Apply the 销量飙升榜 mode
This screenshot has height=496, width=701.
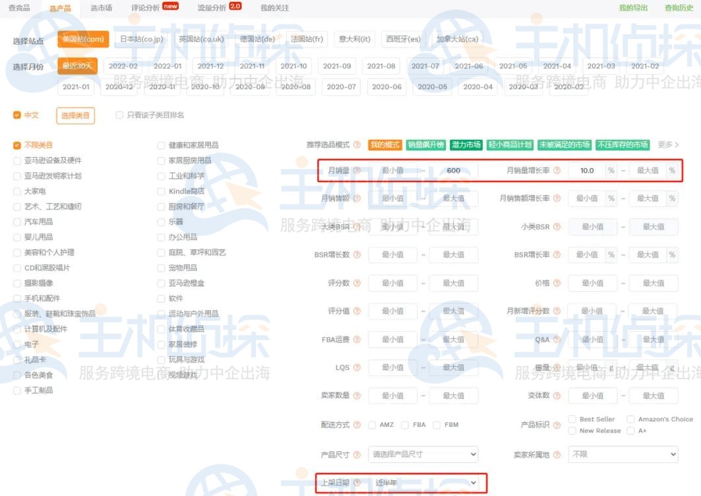point(426,144)
